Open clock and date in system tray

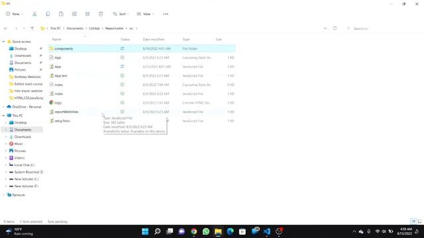405,231
